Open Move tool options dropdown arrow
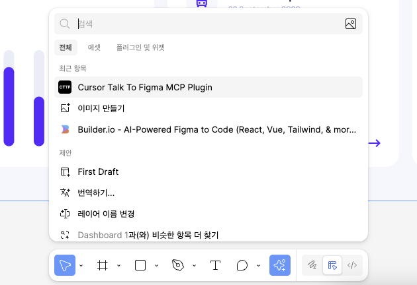The height and width of the screenshot is (285, 417). pyautogui.click(x=81, y=265)
